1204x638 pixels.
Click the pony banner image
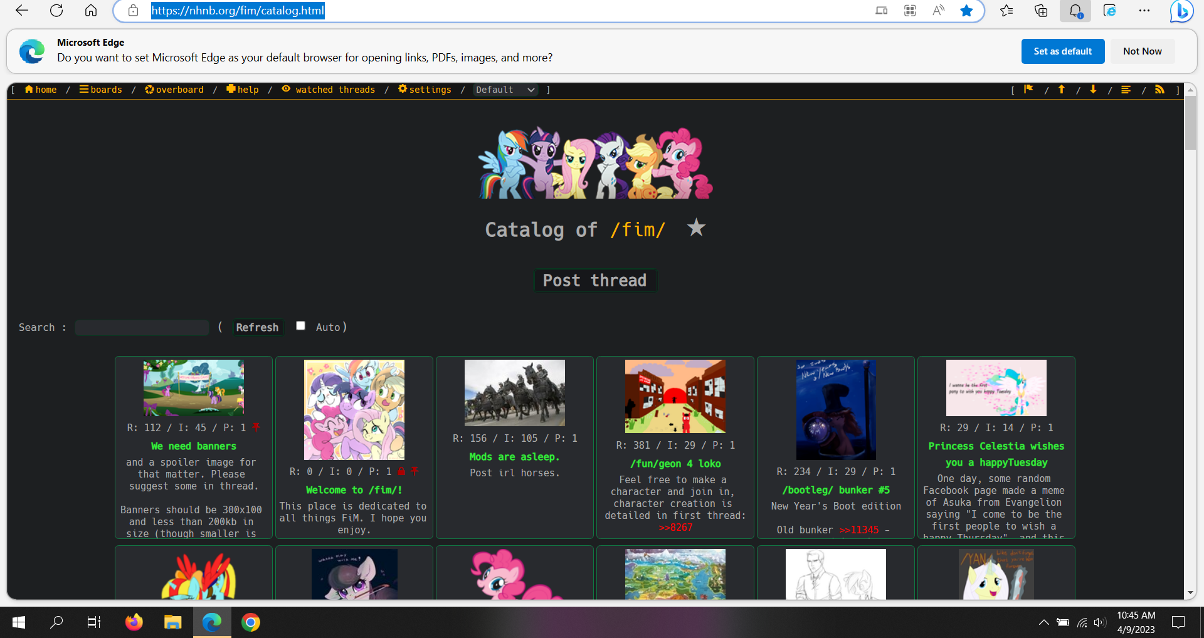point(595,162)
